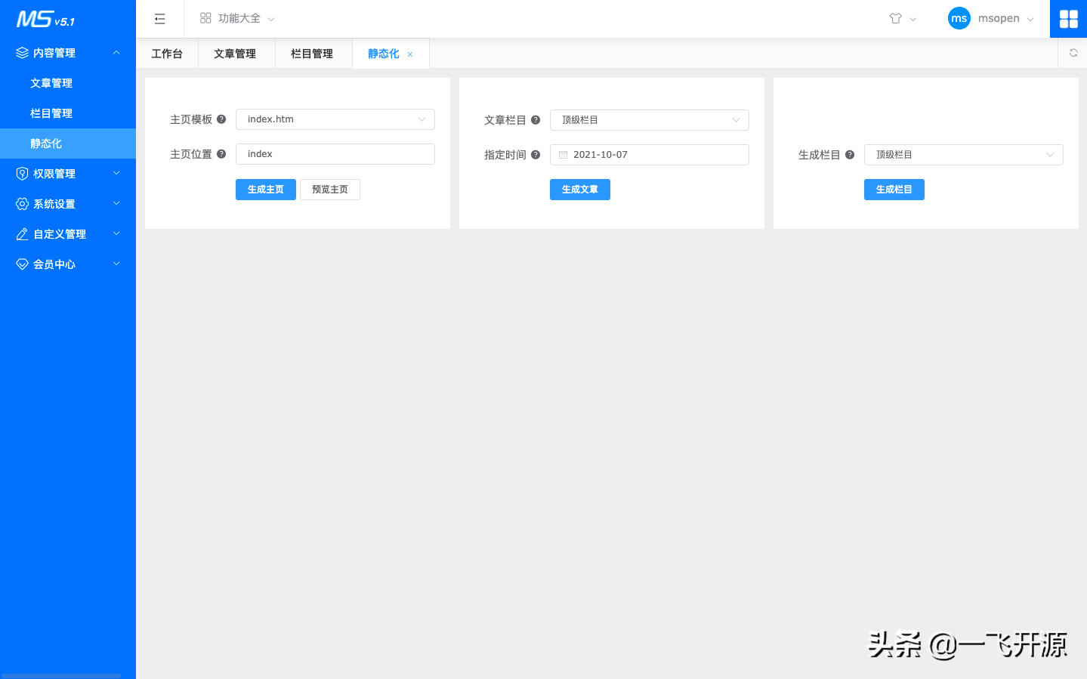Click the calendar icon in the 指定时间 field

(x=562, y=154)
